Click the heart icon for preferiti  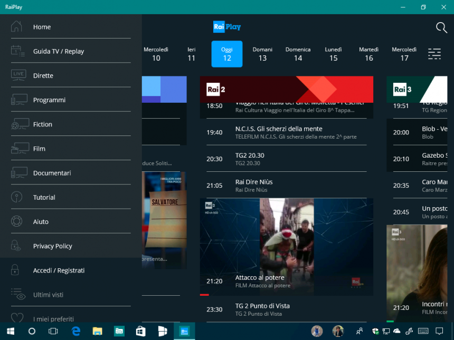[x=17, y=318]
